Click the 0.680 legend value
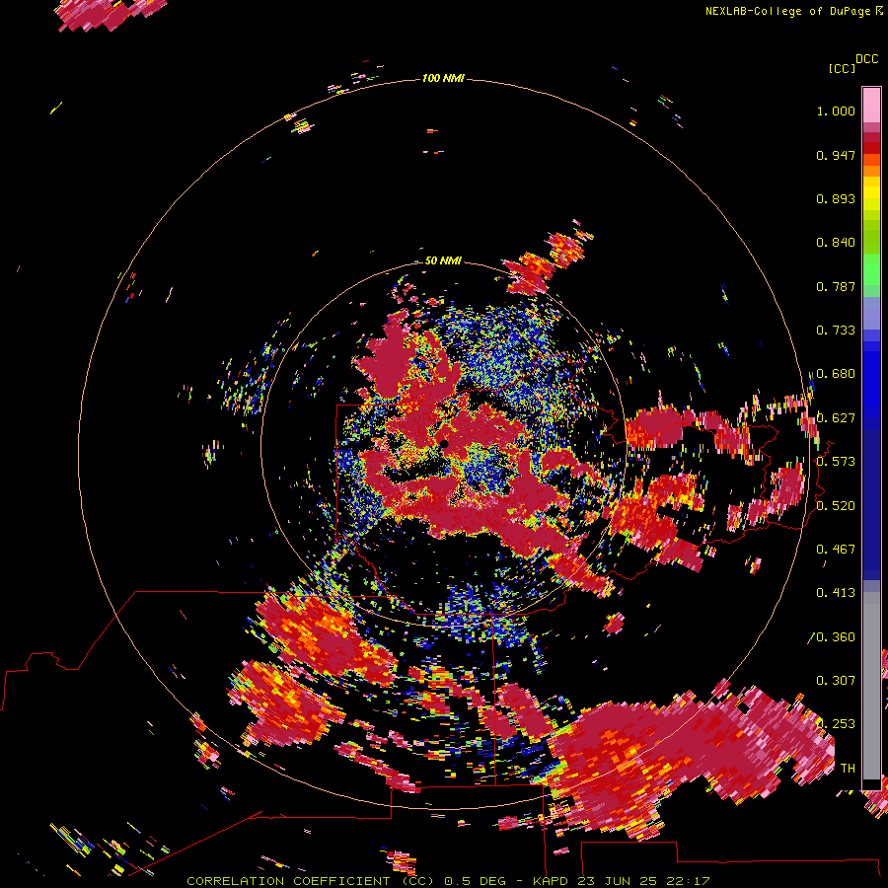Screen dimensions: 888x888 836,374
